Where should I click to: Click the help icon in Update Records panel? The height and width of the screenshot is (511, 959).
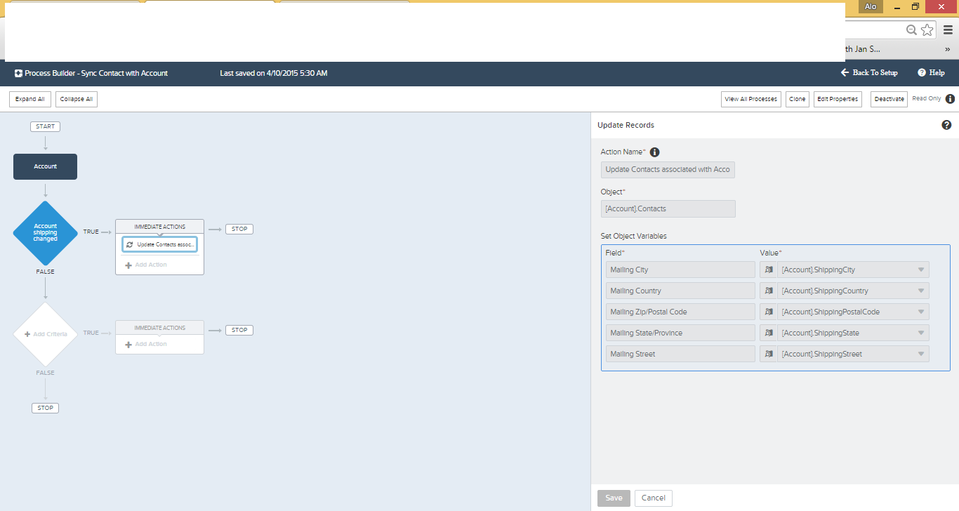946,125
